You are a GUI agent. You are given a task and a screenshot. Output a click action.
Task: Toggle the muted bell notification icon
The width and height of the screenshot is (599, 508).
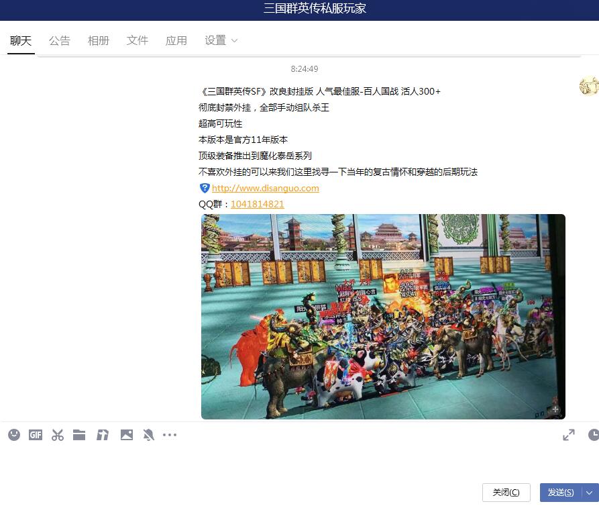pyautogui.click(x=149, y=435)
